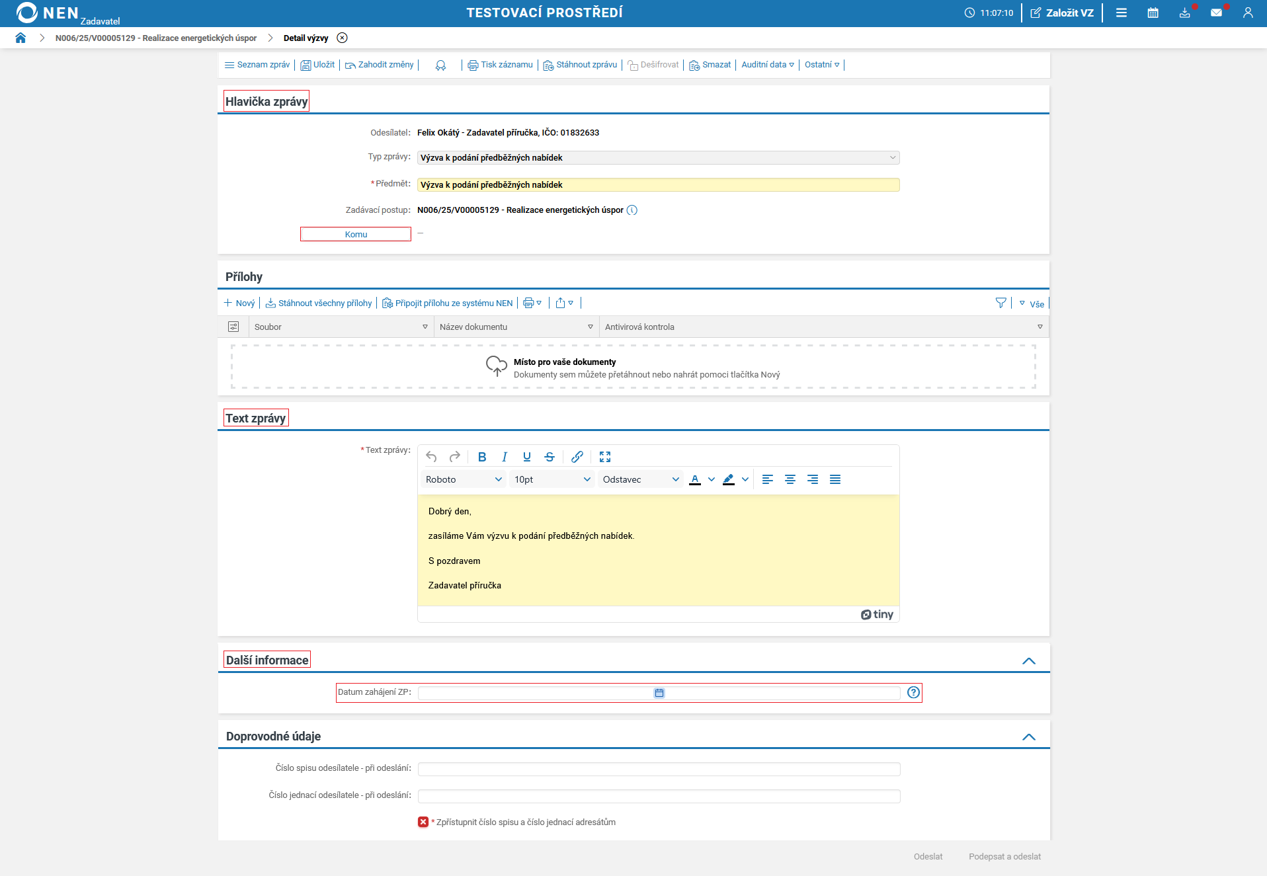Click the undo arrow in editor
Screen dimensions: 1267x876
point(431,457)
